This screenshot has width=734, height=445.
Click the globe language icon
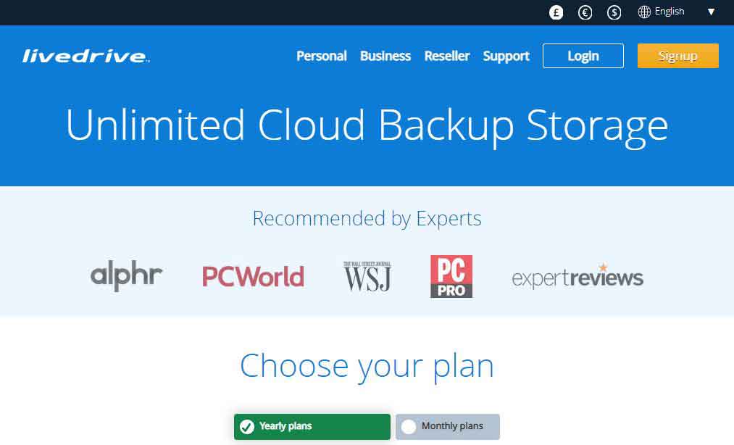click(644, 12)
